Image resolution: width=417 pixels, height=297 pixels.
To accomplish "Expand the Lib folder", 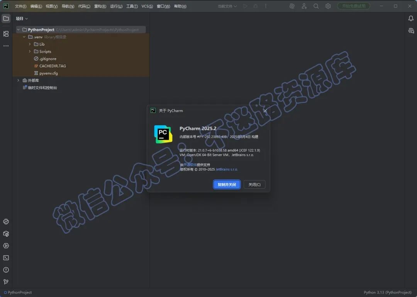I will [30, 44].
